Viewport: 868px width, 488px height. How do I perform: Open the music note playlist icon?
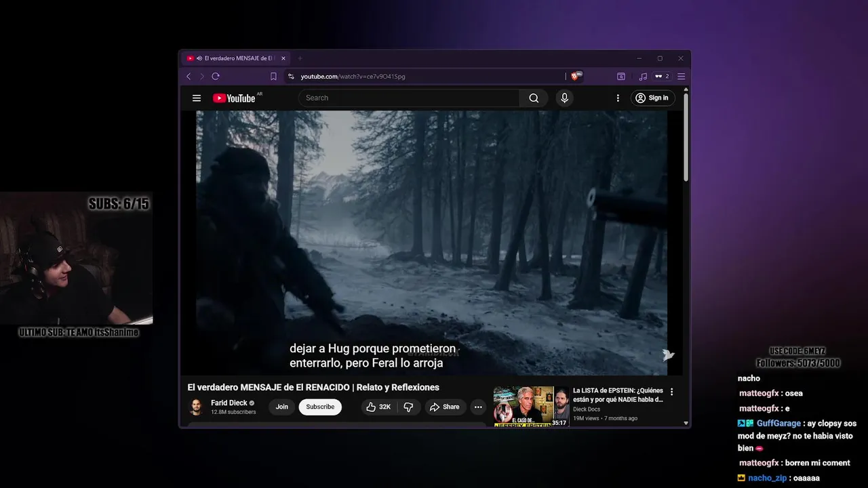point(643,77)
